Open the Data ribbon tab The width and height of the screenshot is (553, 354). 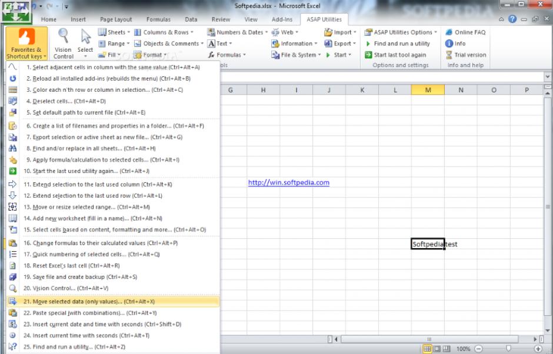[191, 19]
